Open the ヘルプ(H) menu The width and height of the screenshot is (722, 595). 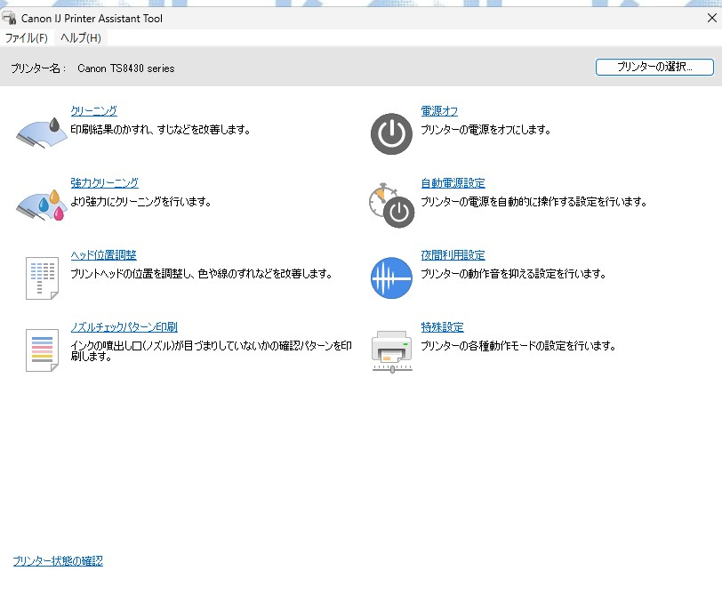click(81, 37)
